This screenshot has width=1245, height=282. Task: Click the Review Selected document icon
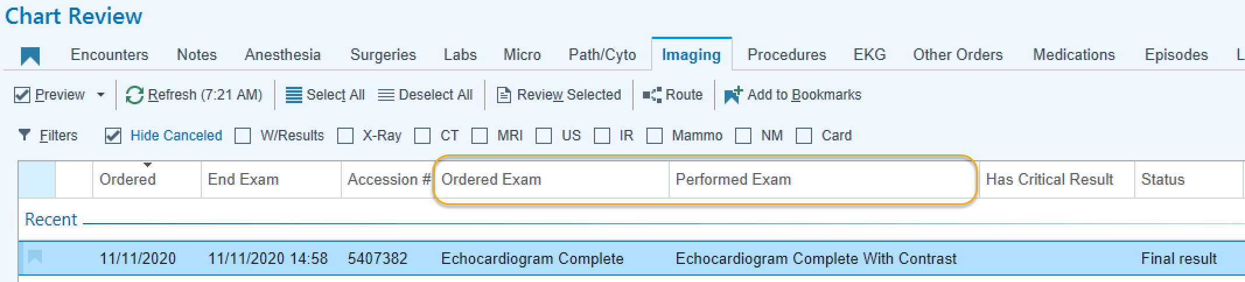tap(504, 95)
